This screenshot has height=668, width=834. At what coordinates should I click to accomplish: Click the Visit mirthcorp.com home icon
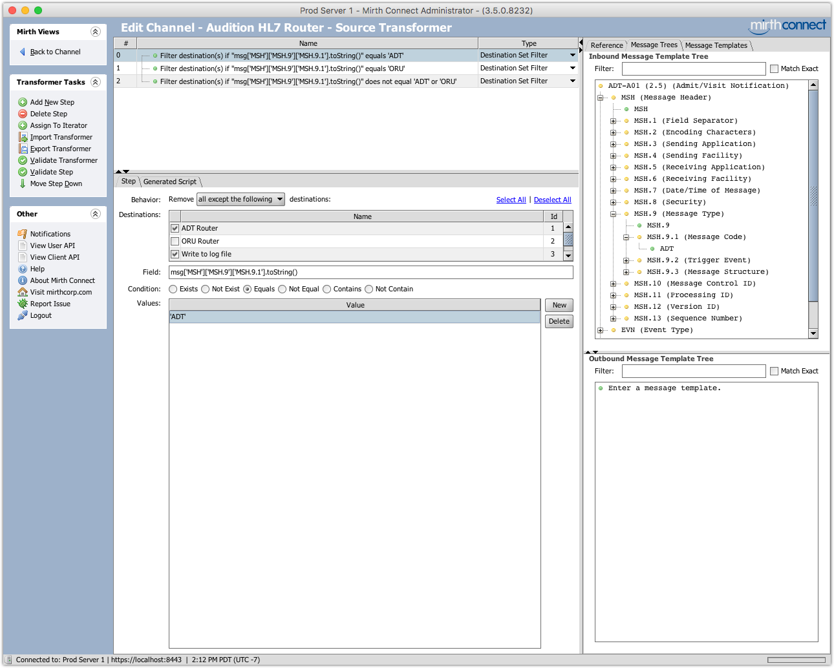tap(23, 292)
